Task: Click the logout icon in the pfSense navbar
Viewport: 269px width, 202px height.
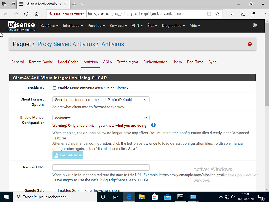Action: tap(255, 25)
